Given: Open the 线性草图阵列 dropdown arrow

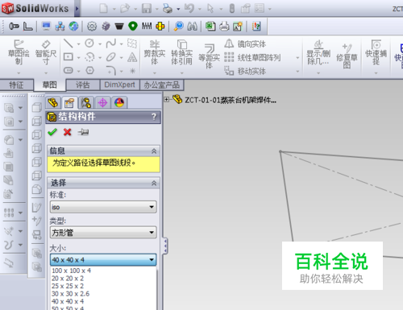Looking at the screenshot, I should point(297,57).
